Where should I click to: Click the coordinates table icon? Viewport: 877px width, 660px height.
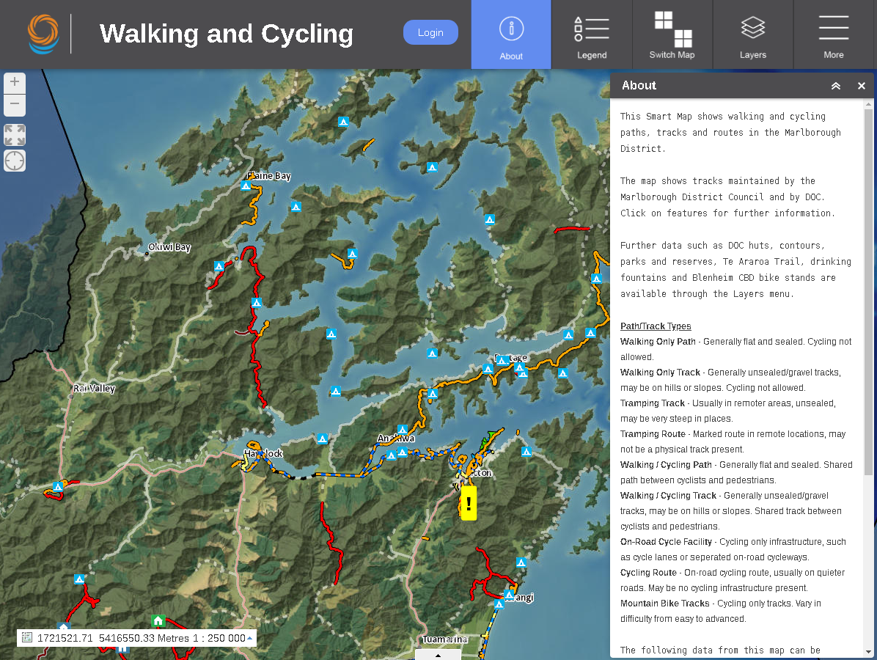point(26,637)
